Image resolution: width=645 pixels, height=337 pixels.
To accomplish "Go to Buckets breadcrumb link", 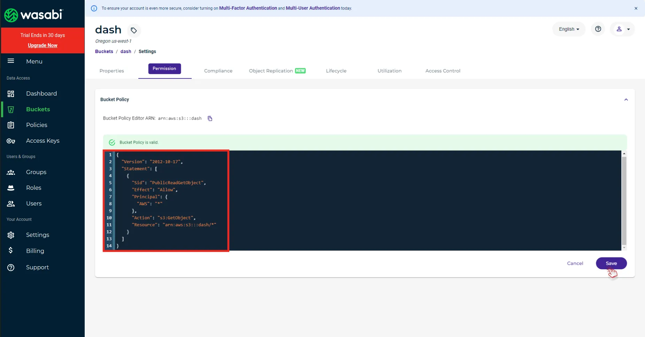I will (104, 51).
